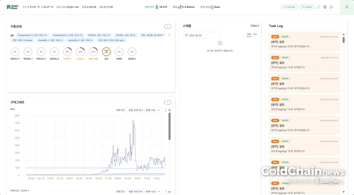Image resolution: width=354 pixels, height=195 pixels.
Task: Click the wind icon beside E 0.83m/s
Action: coord(180,7)
